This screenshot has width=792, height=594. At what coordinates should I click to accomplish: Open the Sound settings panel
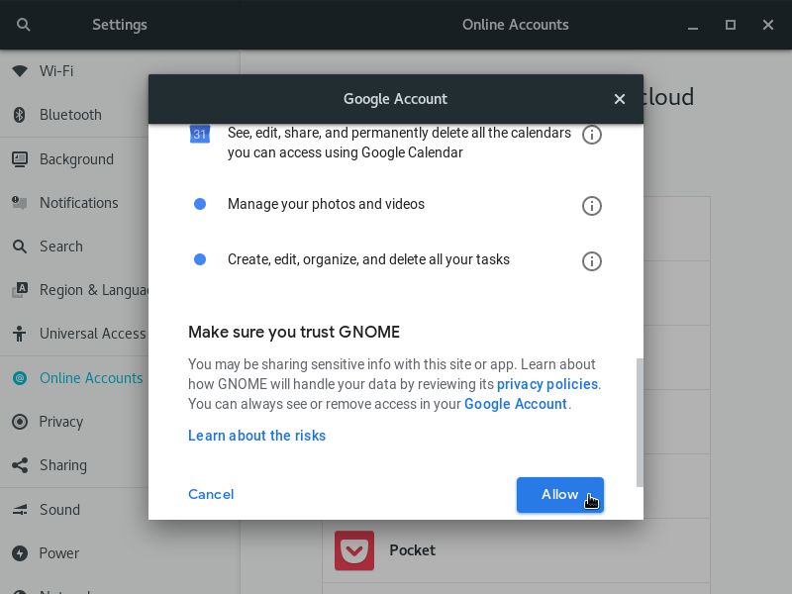tap(59, 510)
